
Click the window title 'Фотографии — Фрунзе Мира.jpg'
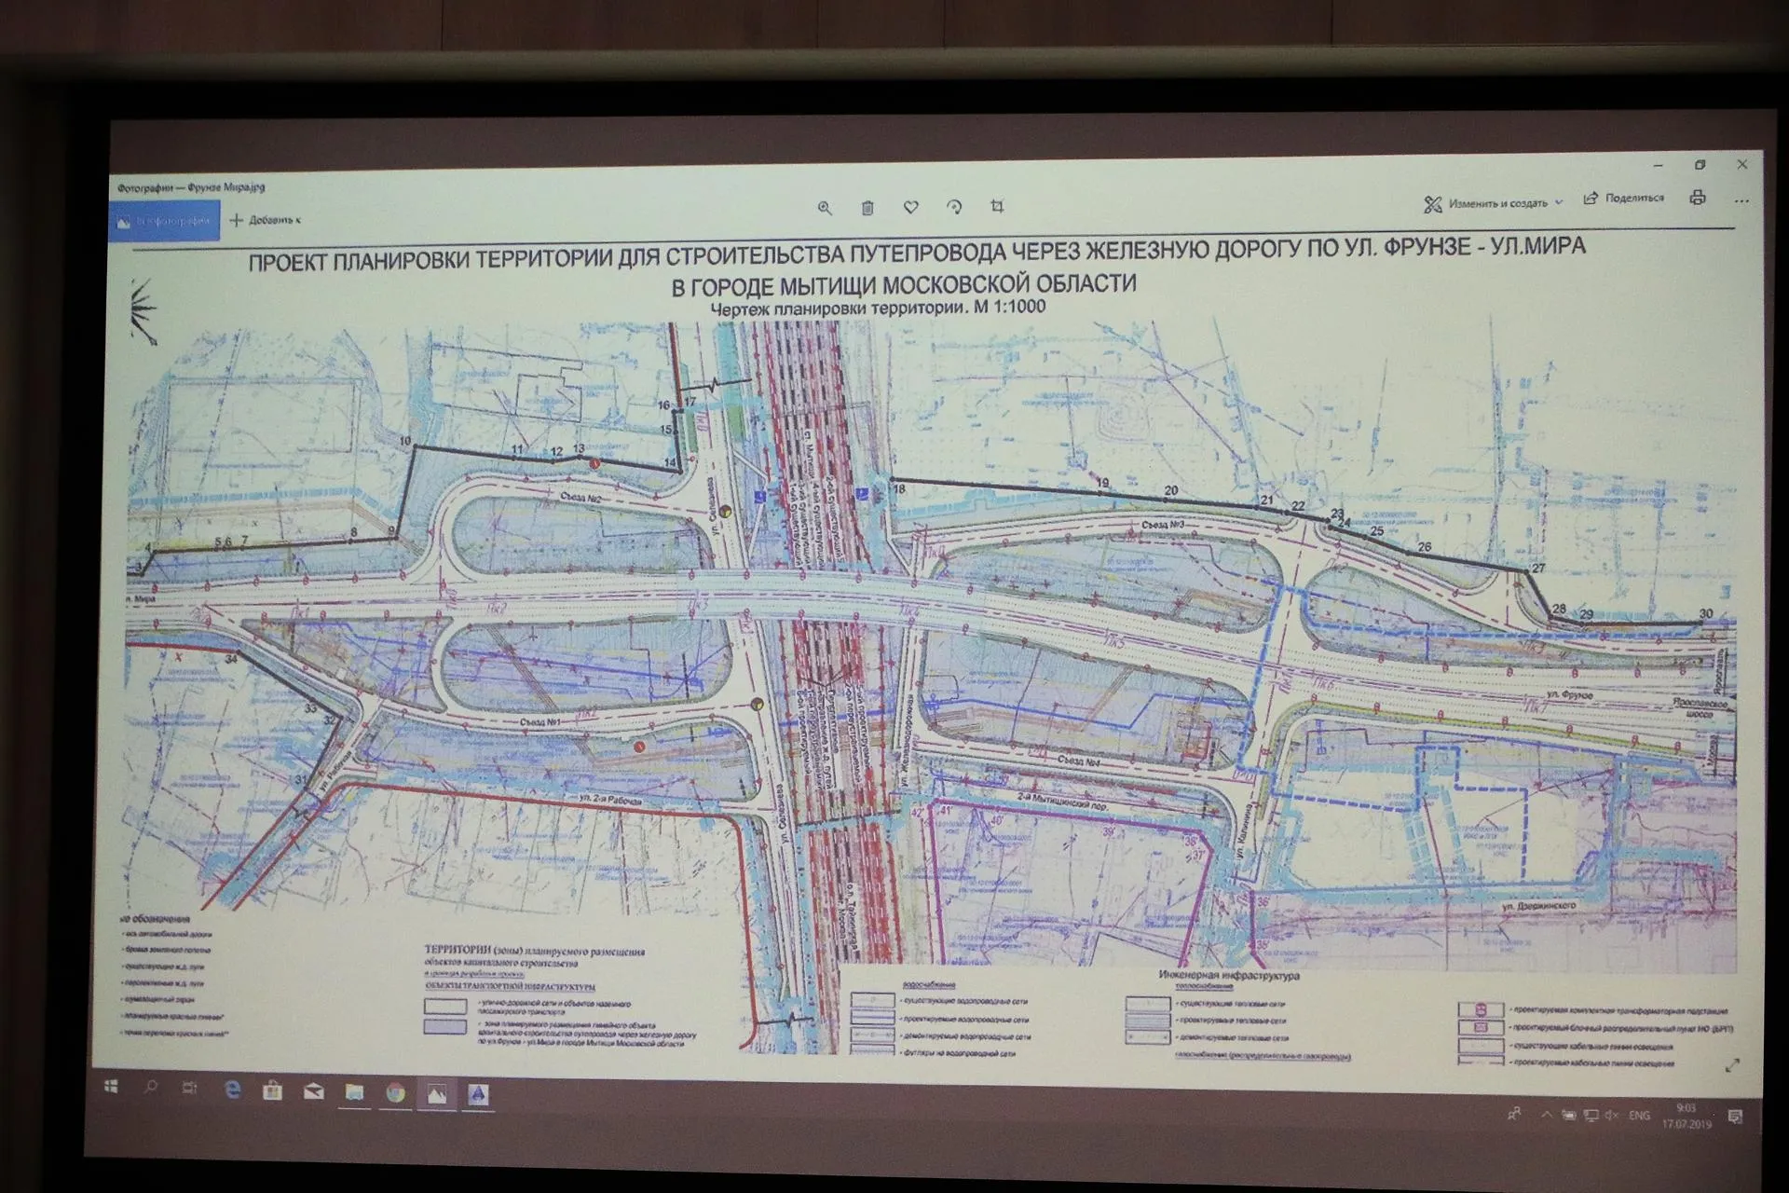pyautogui.click(x=191, y=187)
